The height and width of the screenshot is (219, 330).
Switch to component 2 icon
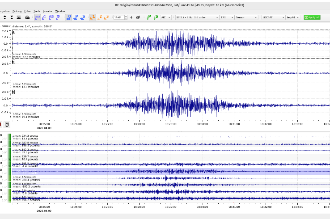pyautogui.click(x=100, y=17)
